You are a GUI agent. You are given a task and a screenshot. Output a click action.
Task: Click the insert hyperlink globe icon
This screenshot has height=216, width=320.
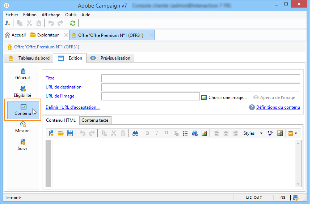195,133
